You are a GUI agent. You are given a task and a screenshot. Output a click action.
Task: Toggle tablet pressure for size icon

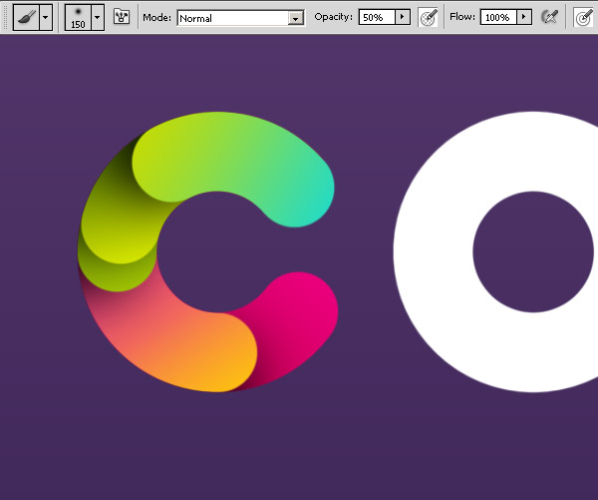coord(583,18)
